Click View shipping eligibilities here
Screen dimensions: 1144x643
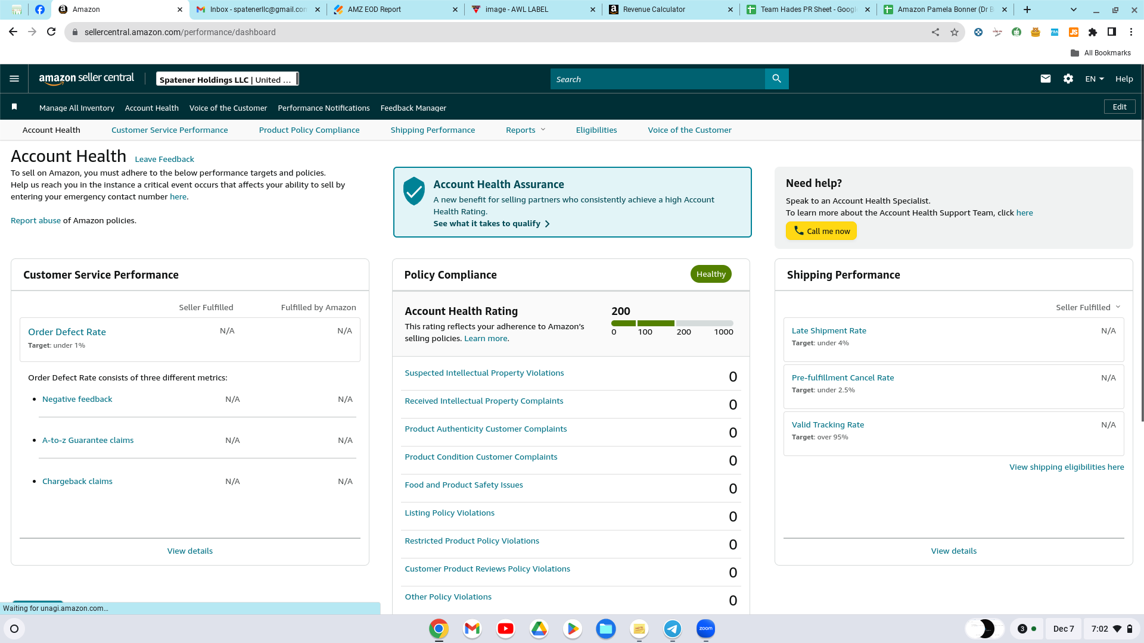(x=1067, y=467)
